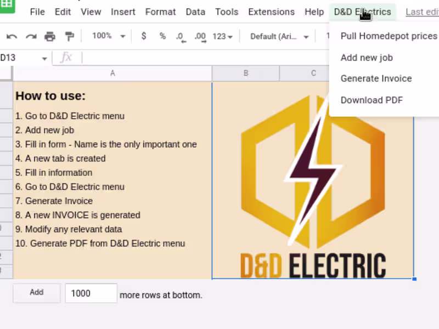Redo the last action
This screenshot has height=329, width=439.
coord(31,37)
